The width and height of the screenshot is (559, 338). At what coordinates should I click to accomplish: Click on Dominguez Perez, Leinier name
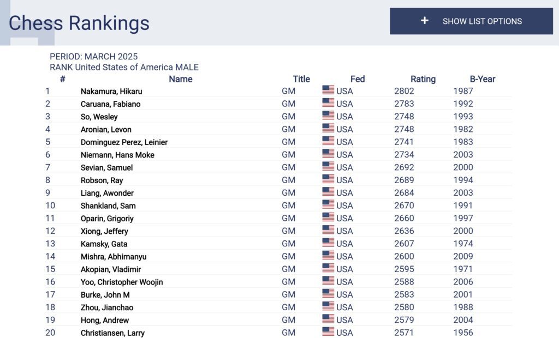124,142
